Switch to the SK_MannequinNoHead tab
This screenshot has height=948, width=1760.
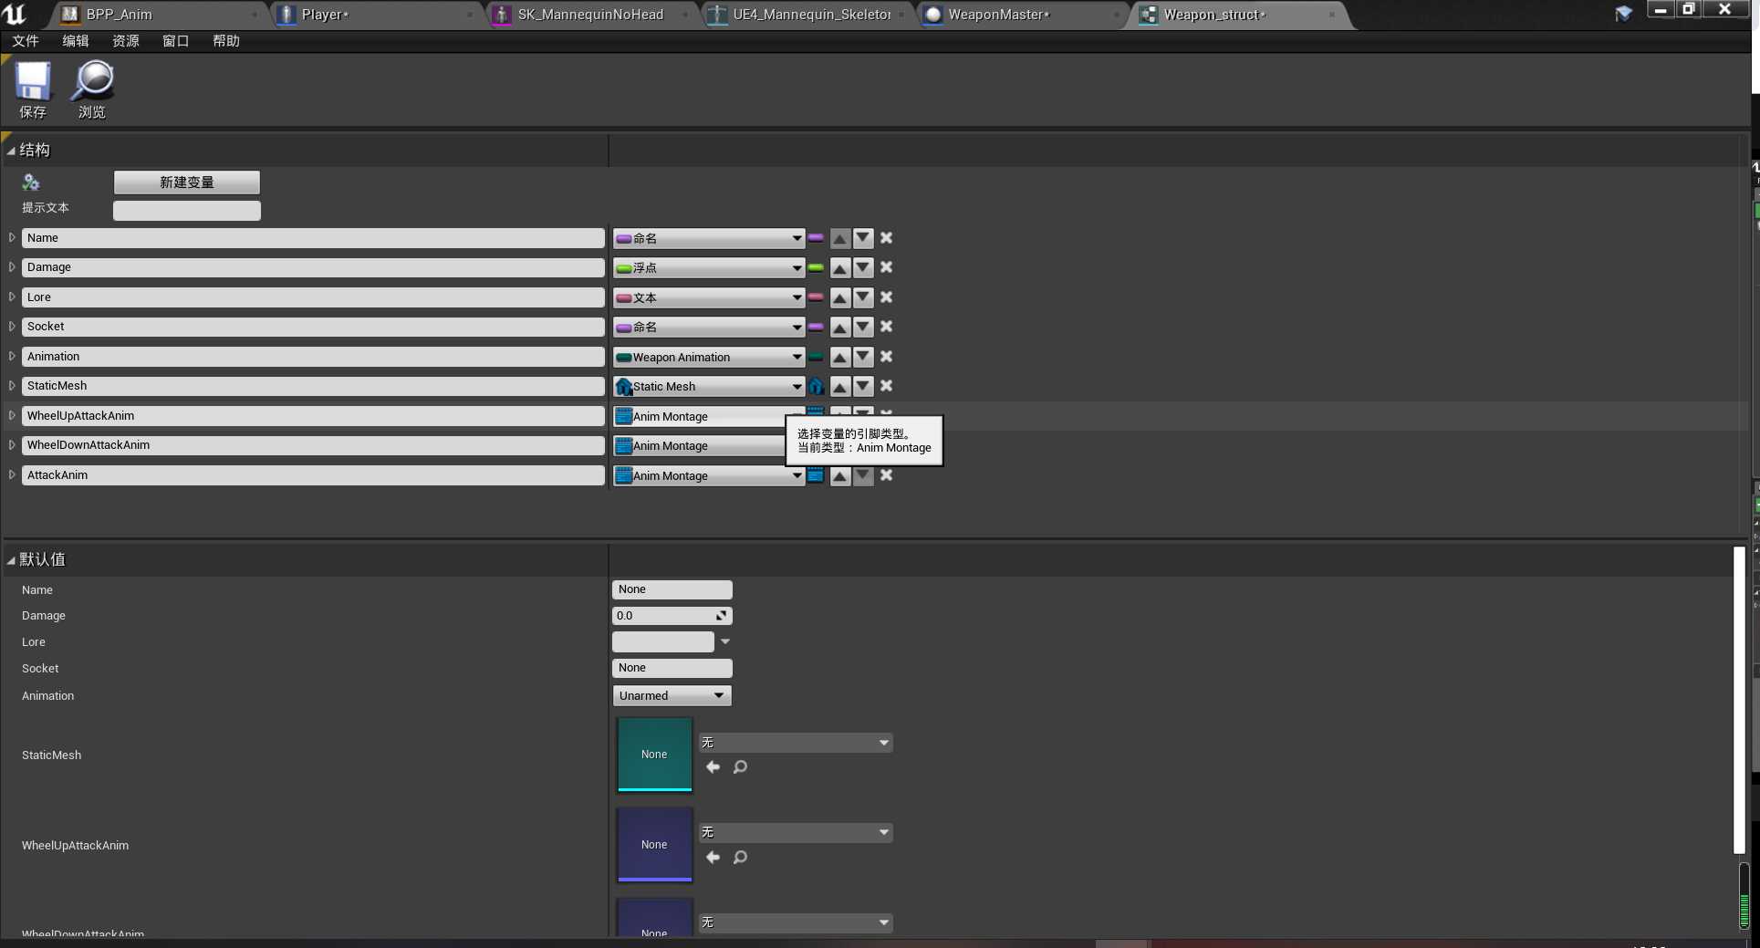click(591, 15)
